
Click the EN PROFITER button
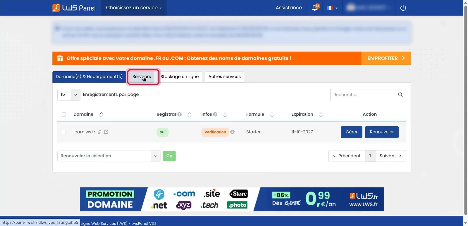click(x=386, y=58)
